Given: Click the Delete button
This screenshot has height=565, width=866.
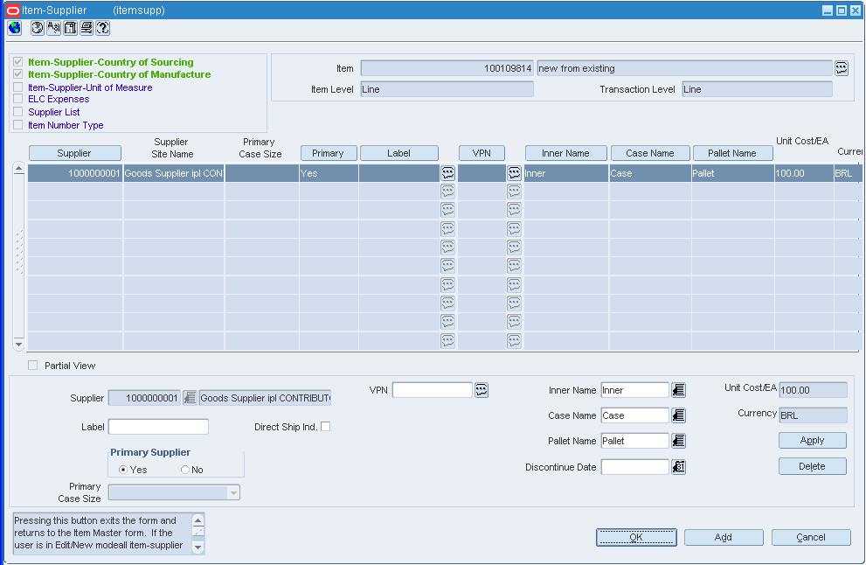Looking at the screenshot, I should pyautogui.click(x=813, y=466).
